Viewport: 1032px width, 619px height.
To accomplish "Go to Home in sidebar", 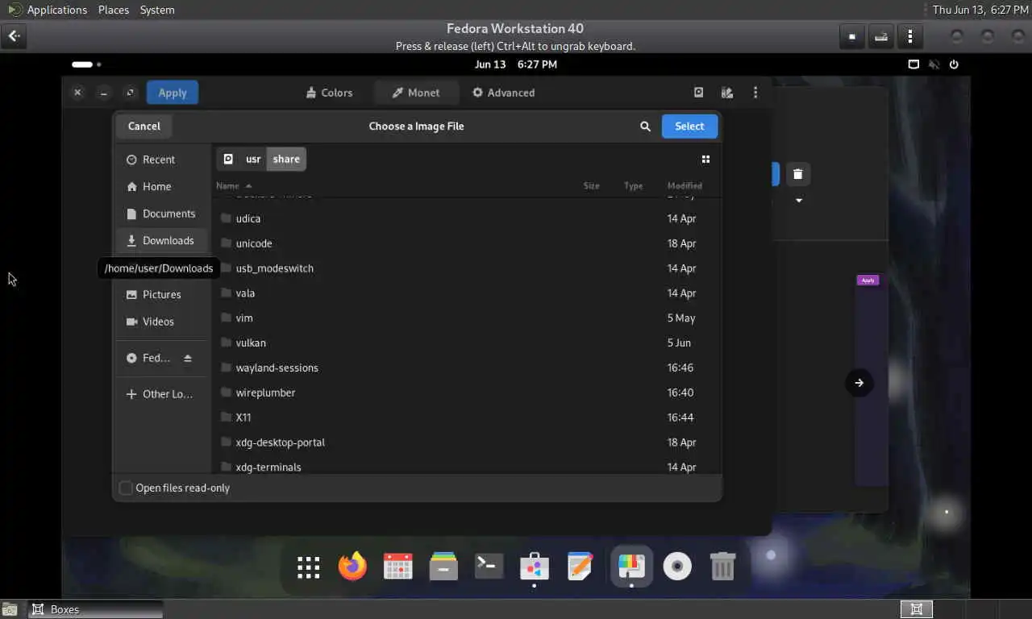I will tap(161, 186).
